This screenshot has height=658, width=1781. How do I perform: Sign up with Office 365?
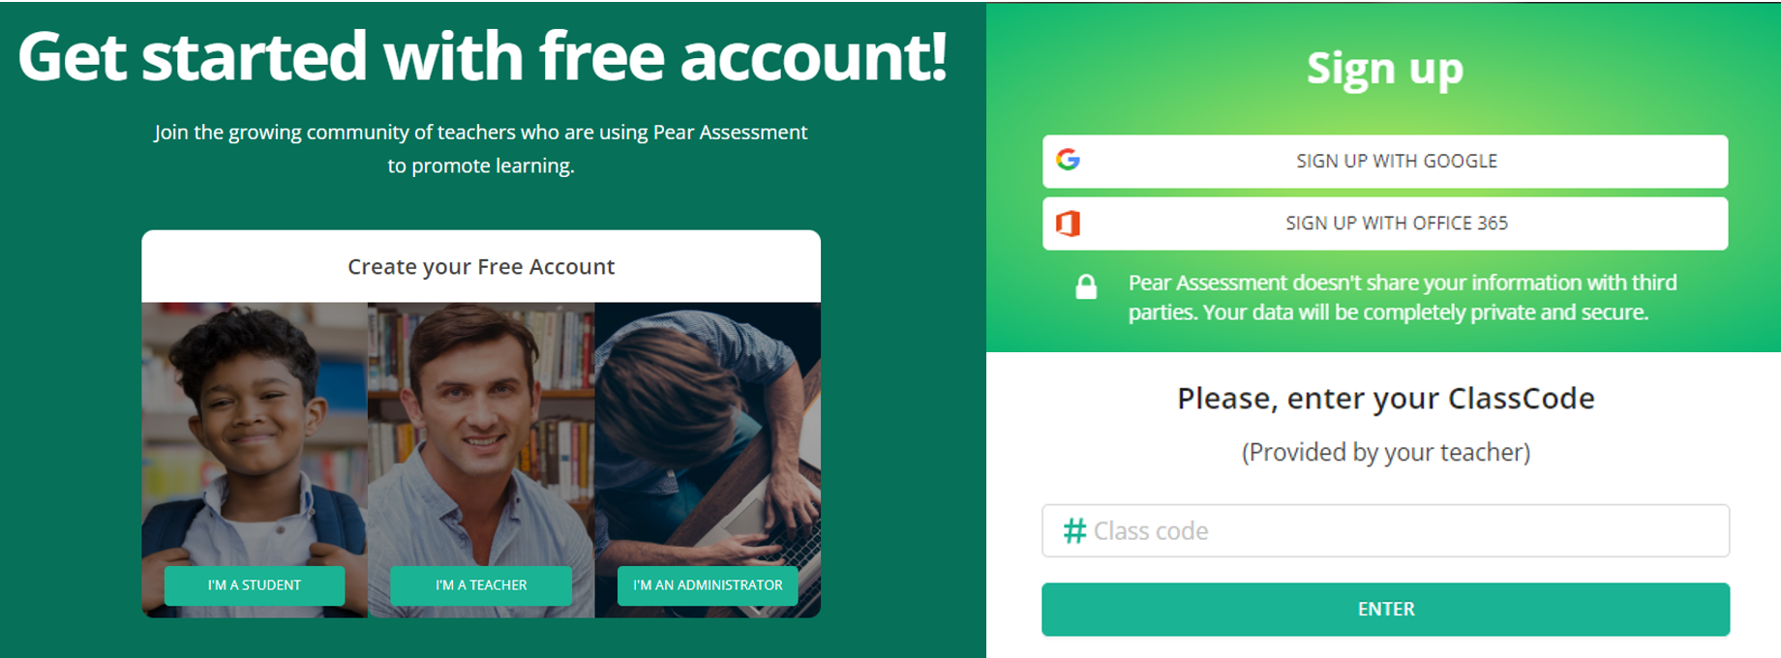(x=1385, y=224)
